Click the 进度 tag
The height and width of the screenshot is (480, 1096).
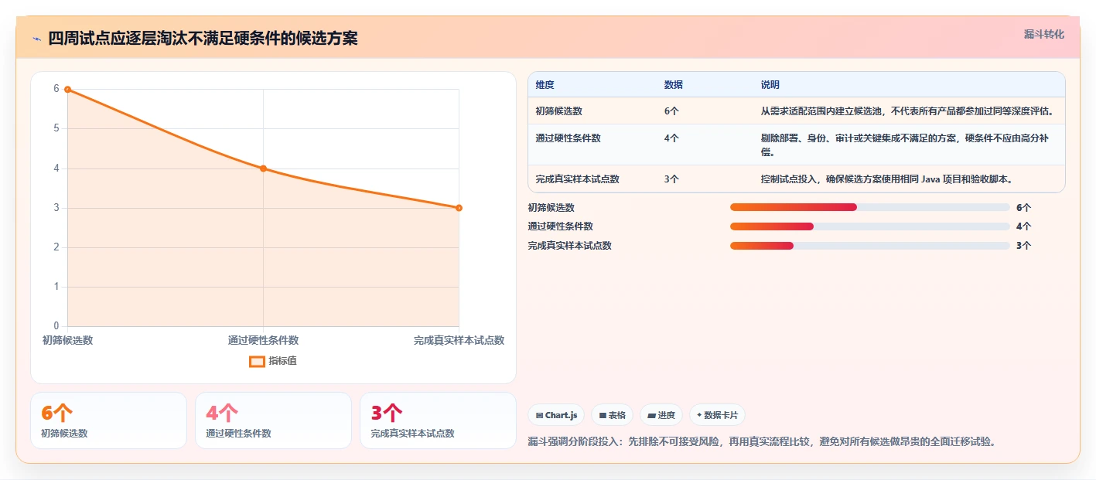coord(661,415)
